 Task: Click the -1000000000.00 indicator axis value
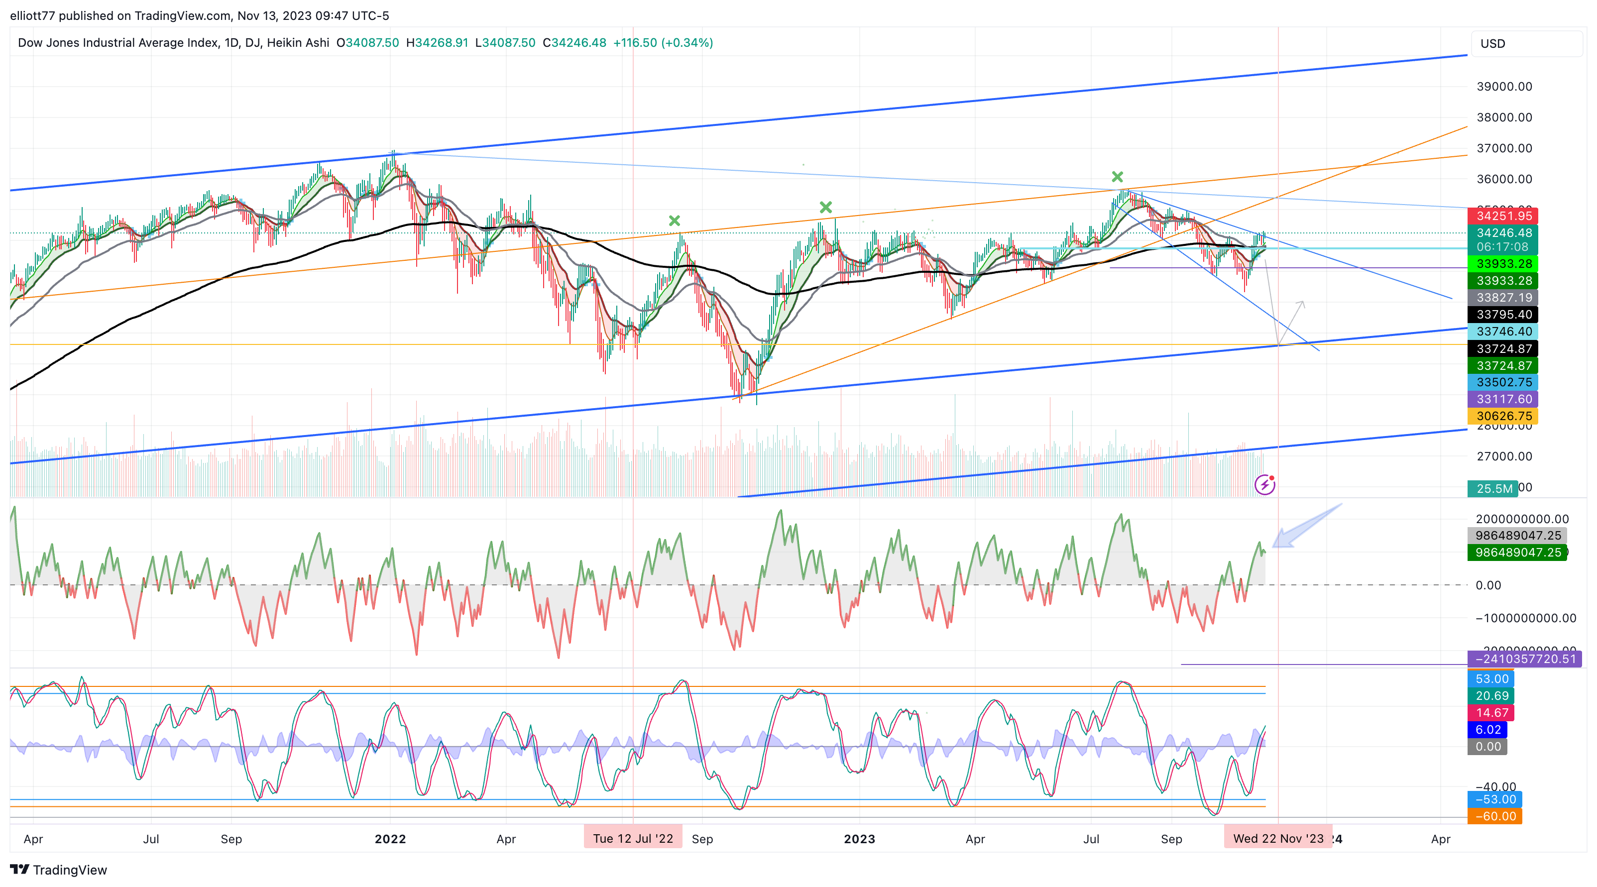1526,619
